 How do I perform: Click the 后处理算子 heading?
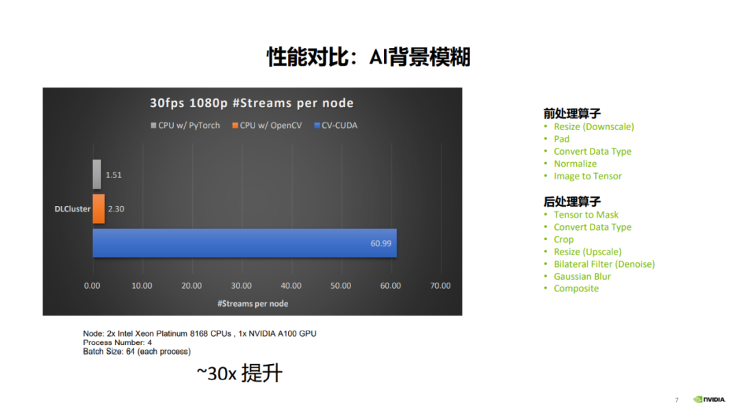coord(571,202)
